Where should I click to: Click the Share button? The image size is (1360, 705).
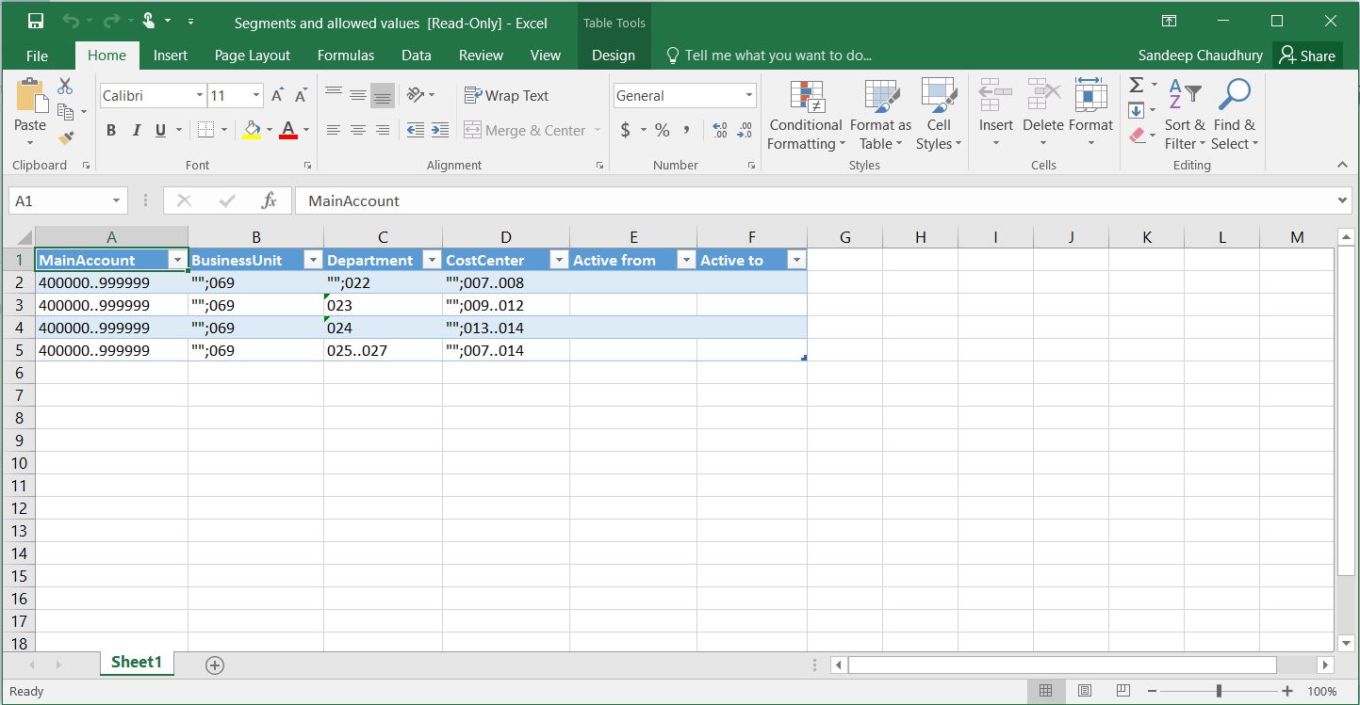(1307, 56)
